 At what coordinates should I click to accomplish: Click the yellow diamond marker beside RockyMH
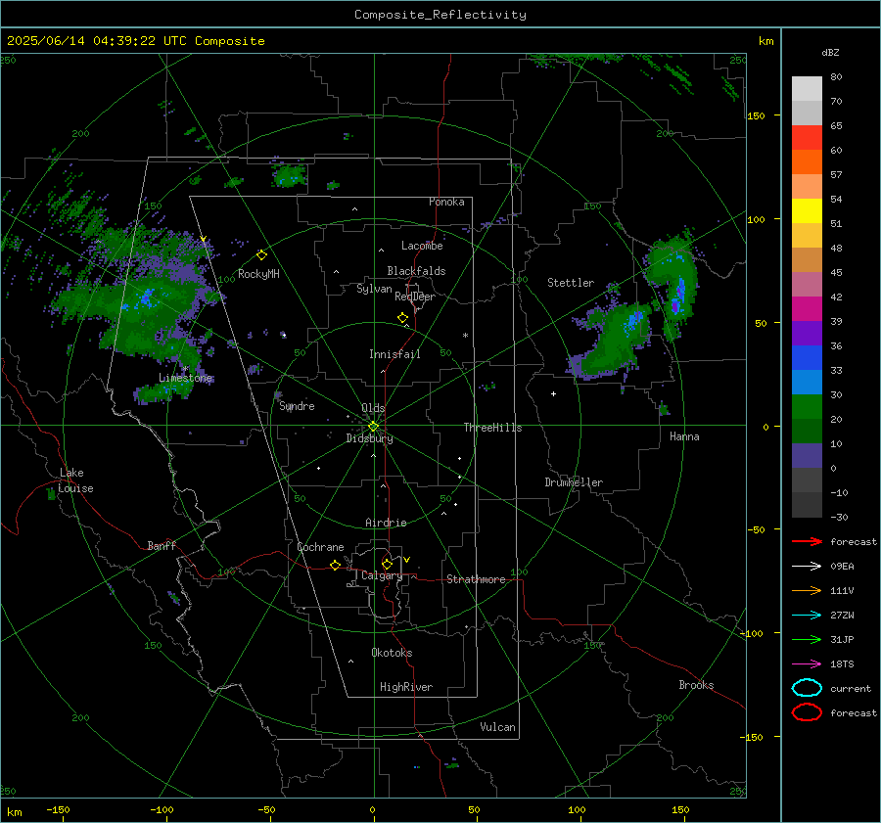pos(261,255)
